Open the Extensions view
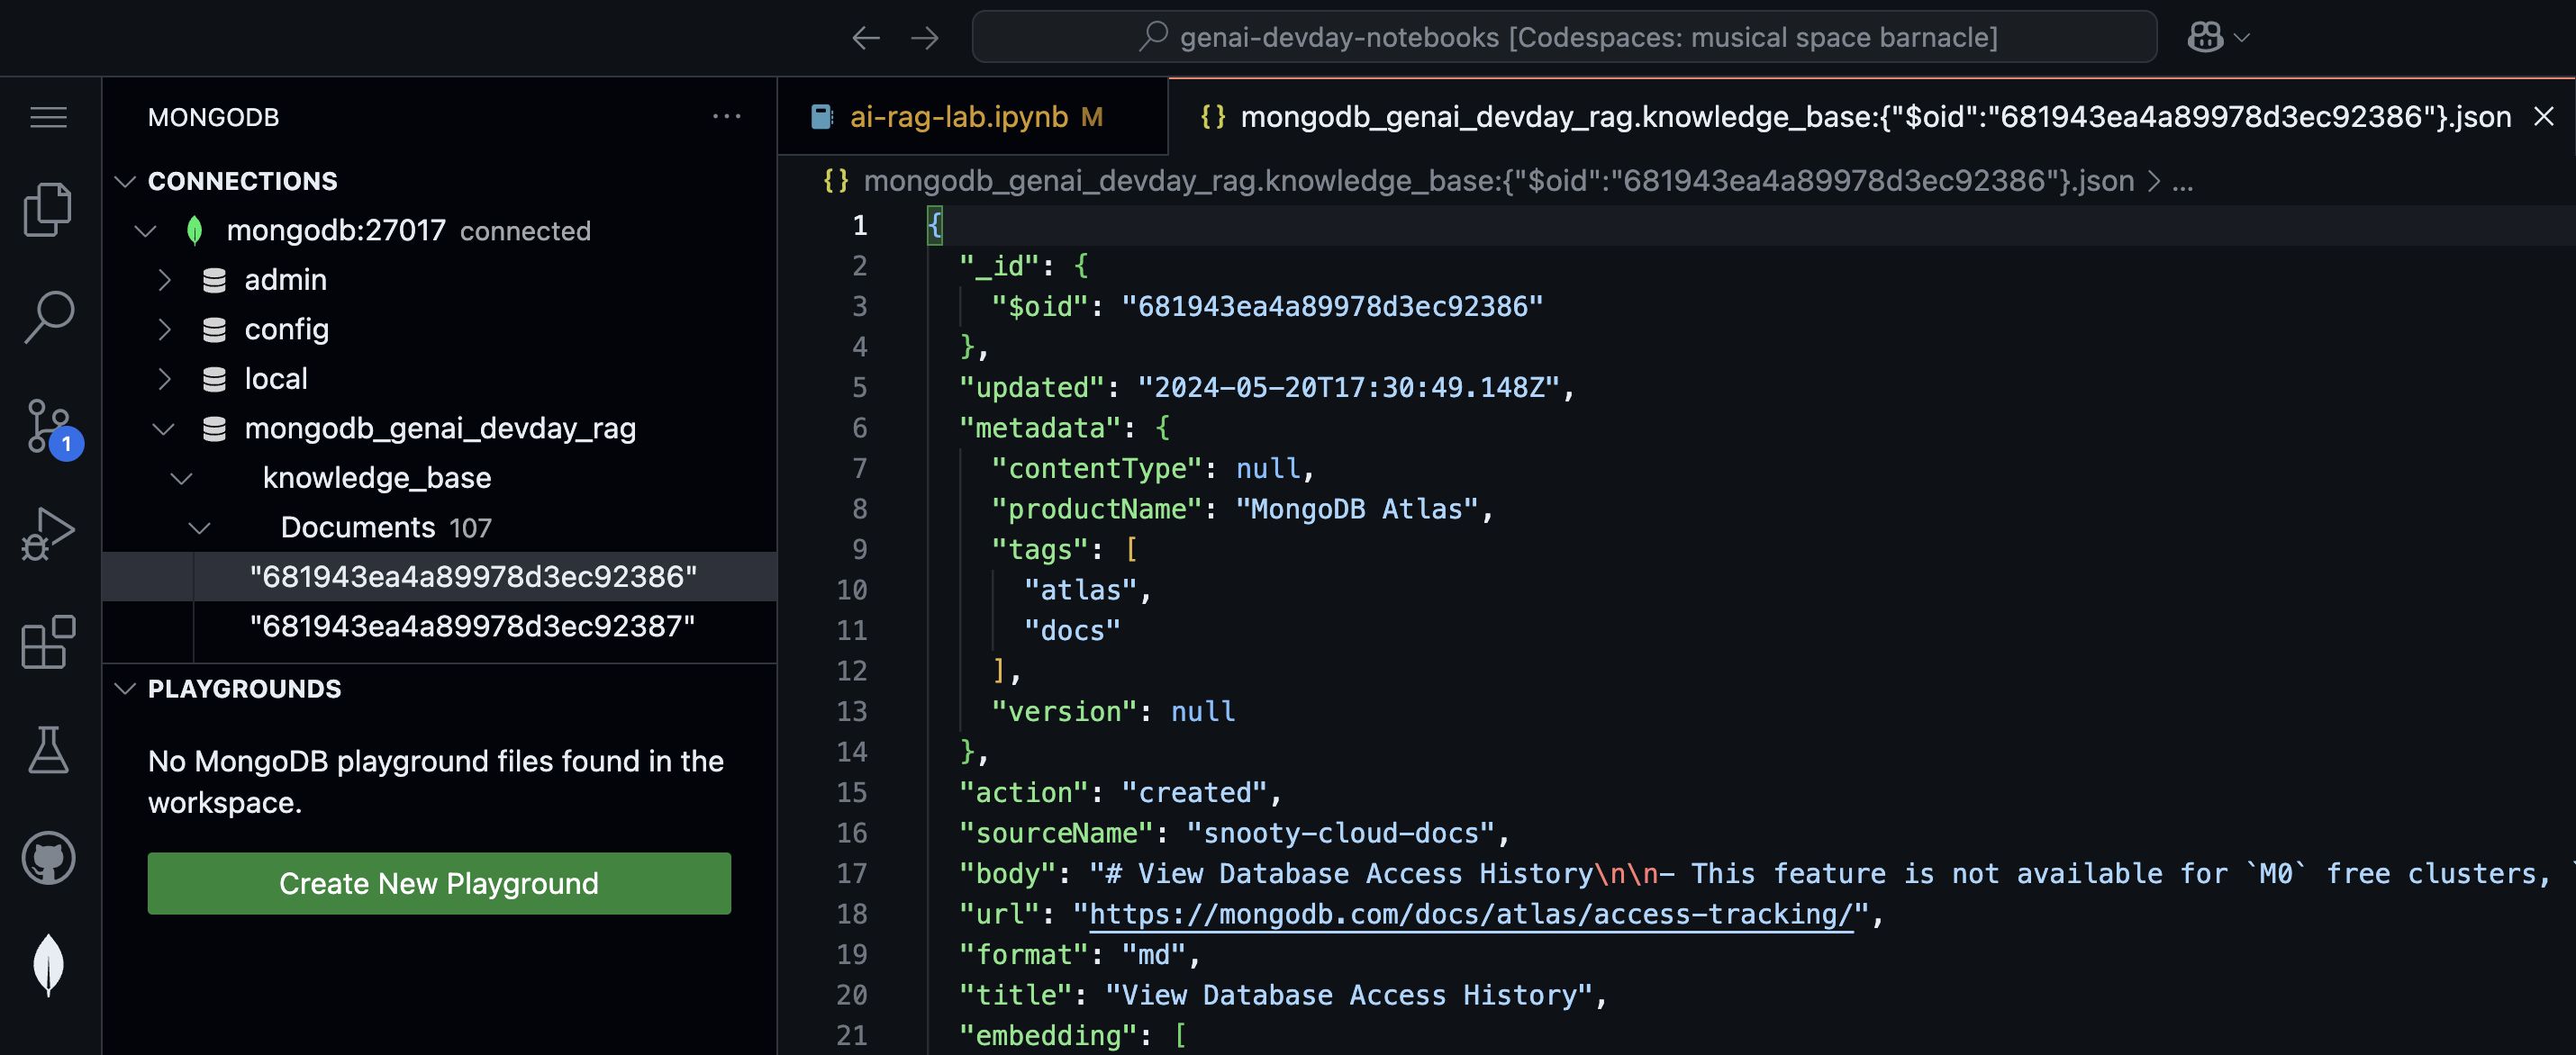The width and height of the screenshot is (2576, 1055). coord(48,642)
